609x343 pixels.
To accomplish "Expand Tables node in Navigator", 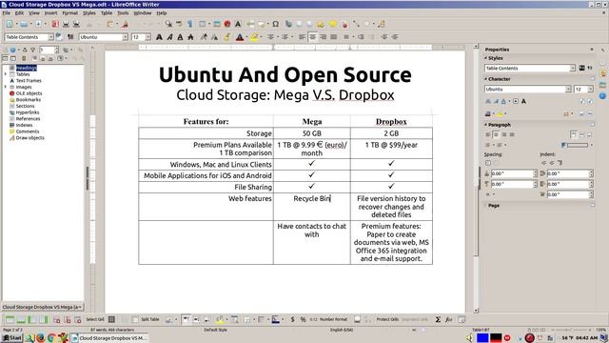I will [6, 74].
